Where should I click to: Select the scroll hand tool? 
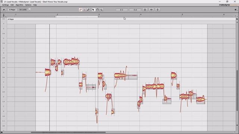pyautogui.click(x=97, y=10)
